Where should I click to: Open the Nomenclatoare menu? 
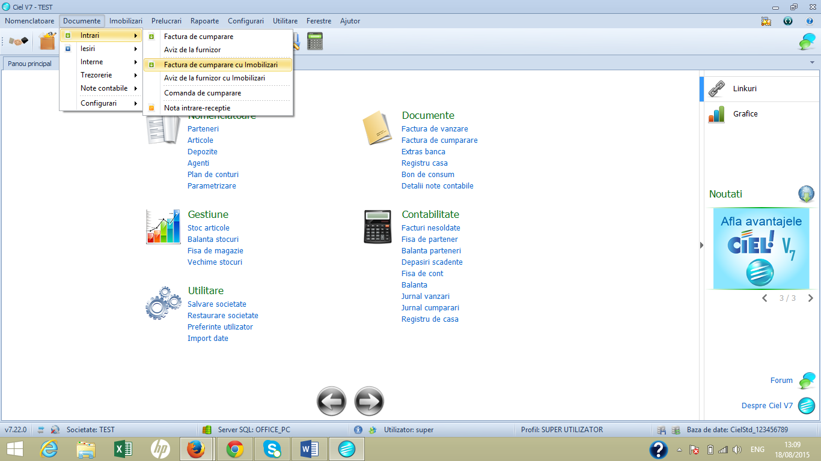point(29,21)
